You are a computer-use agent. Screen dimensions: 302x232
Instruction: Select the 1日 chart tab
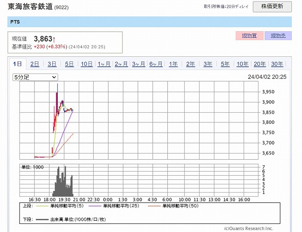[x=17, y=64]
